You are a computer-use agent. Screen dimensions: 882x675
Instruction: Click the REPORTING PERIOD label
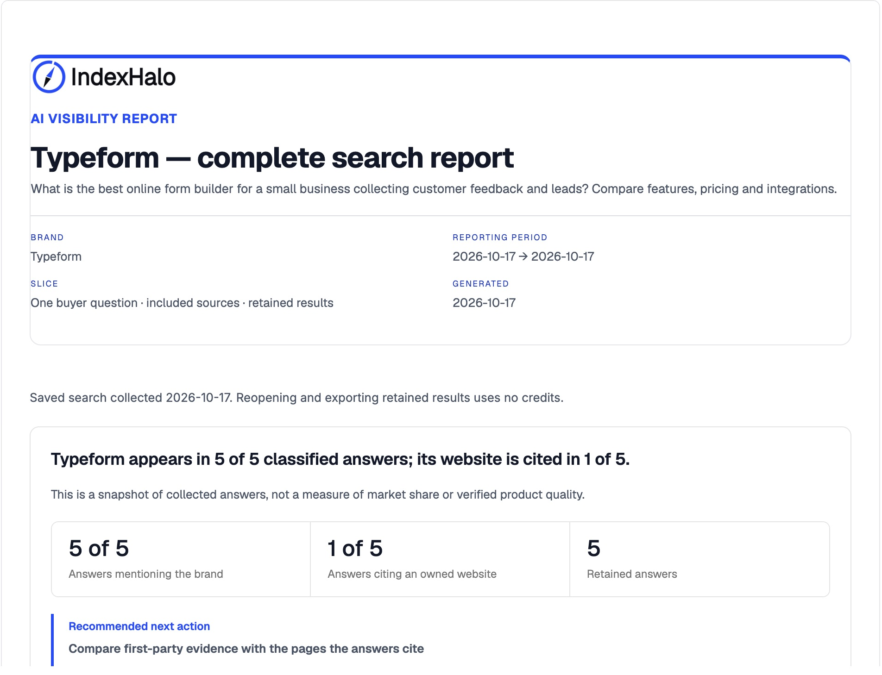coord(500,237)
